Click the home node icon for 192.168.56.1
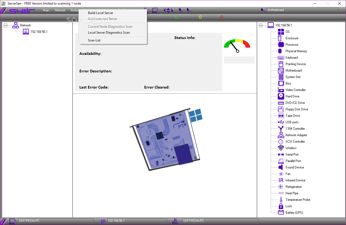 click(26, 31)
